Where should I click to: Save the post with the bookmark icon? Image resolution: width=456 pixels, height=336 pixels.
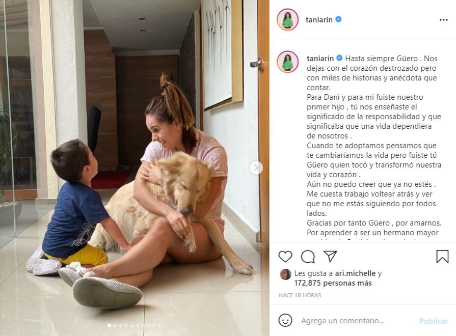click(x=442, y=257)
